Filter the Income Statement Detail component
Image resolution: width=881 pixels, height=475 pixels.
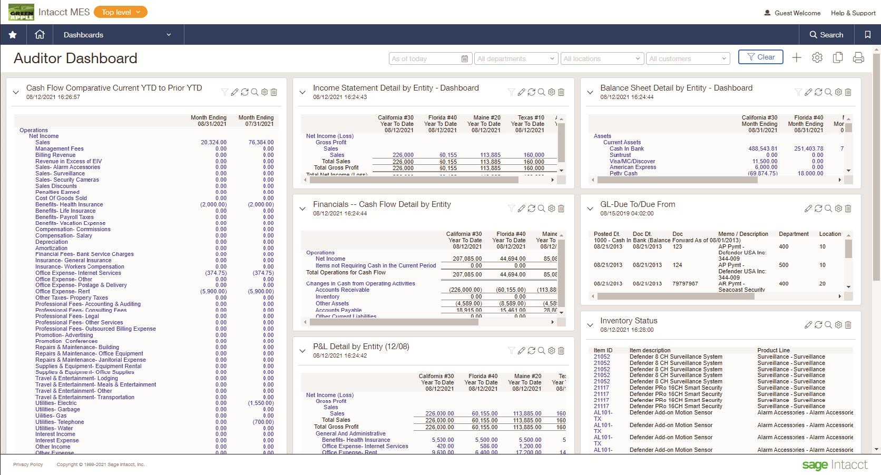(511, 92)
